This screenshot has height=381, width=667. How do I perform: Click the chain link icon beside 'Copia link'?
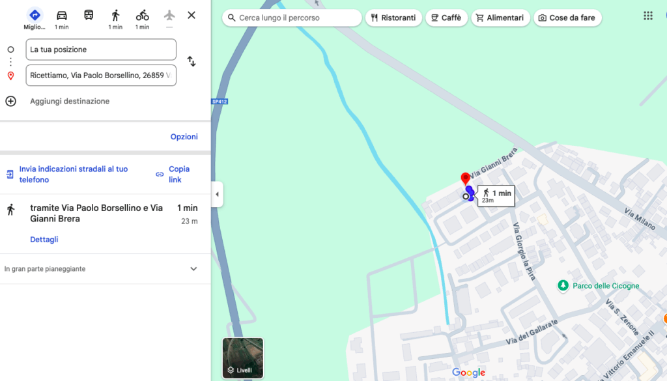tap(160, 175)
